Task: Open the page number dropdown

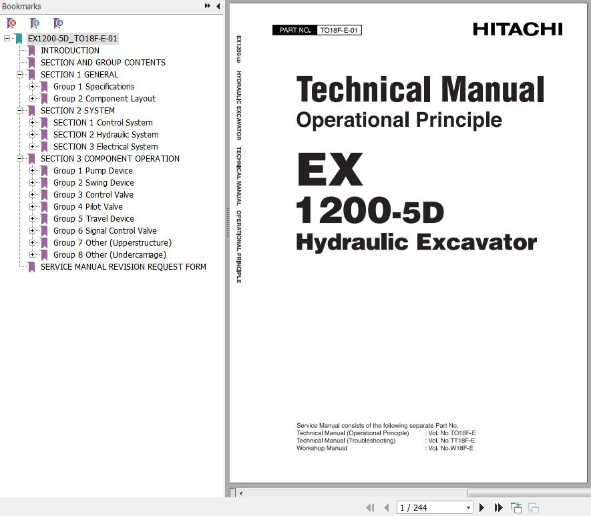Action: [x=468, y=508]
